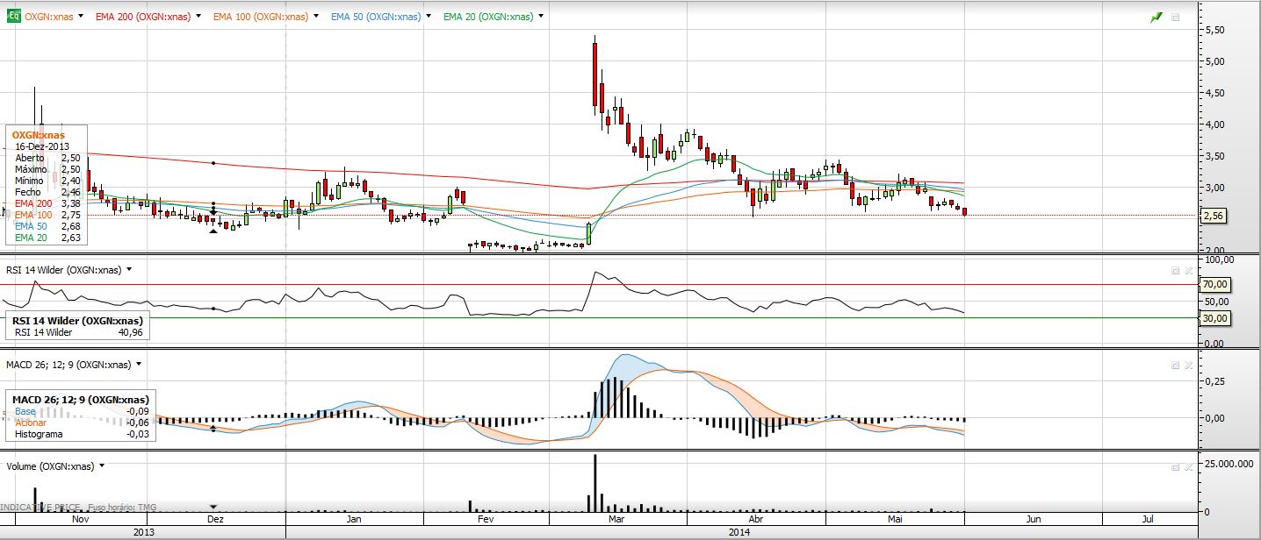
Task: Maximize the Volume pane
Action: (x=1175, y=468)
